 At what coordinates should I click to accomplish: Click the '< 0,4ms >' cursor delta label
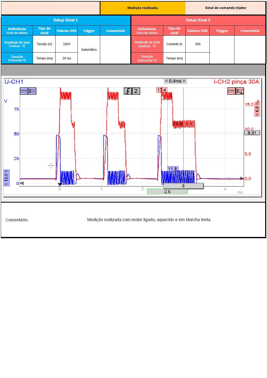(175, 81)
